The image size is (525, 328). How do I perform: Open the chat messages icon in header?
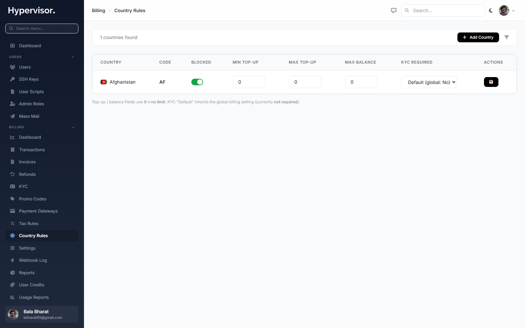coord(394,10)
